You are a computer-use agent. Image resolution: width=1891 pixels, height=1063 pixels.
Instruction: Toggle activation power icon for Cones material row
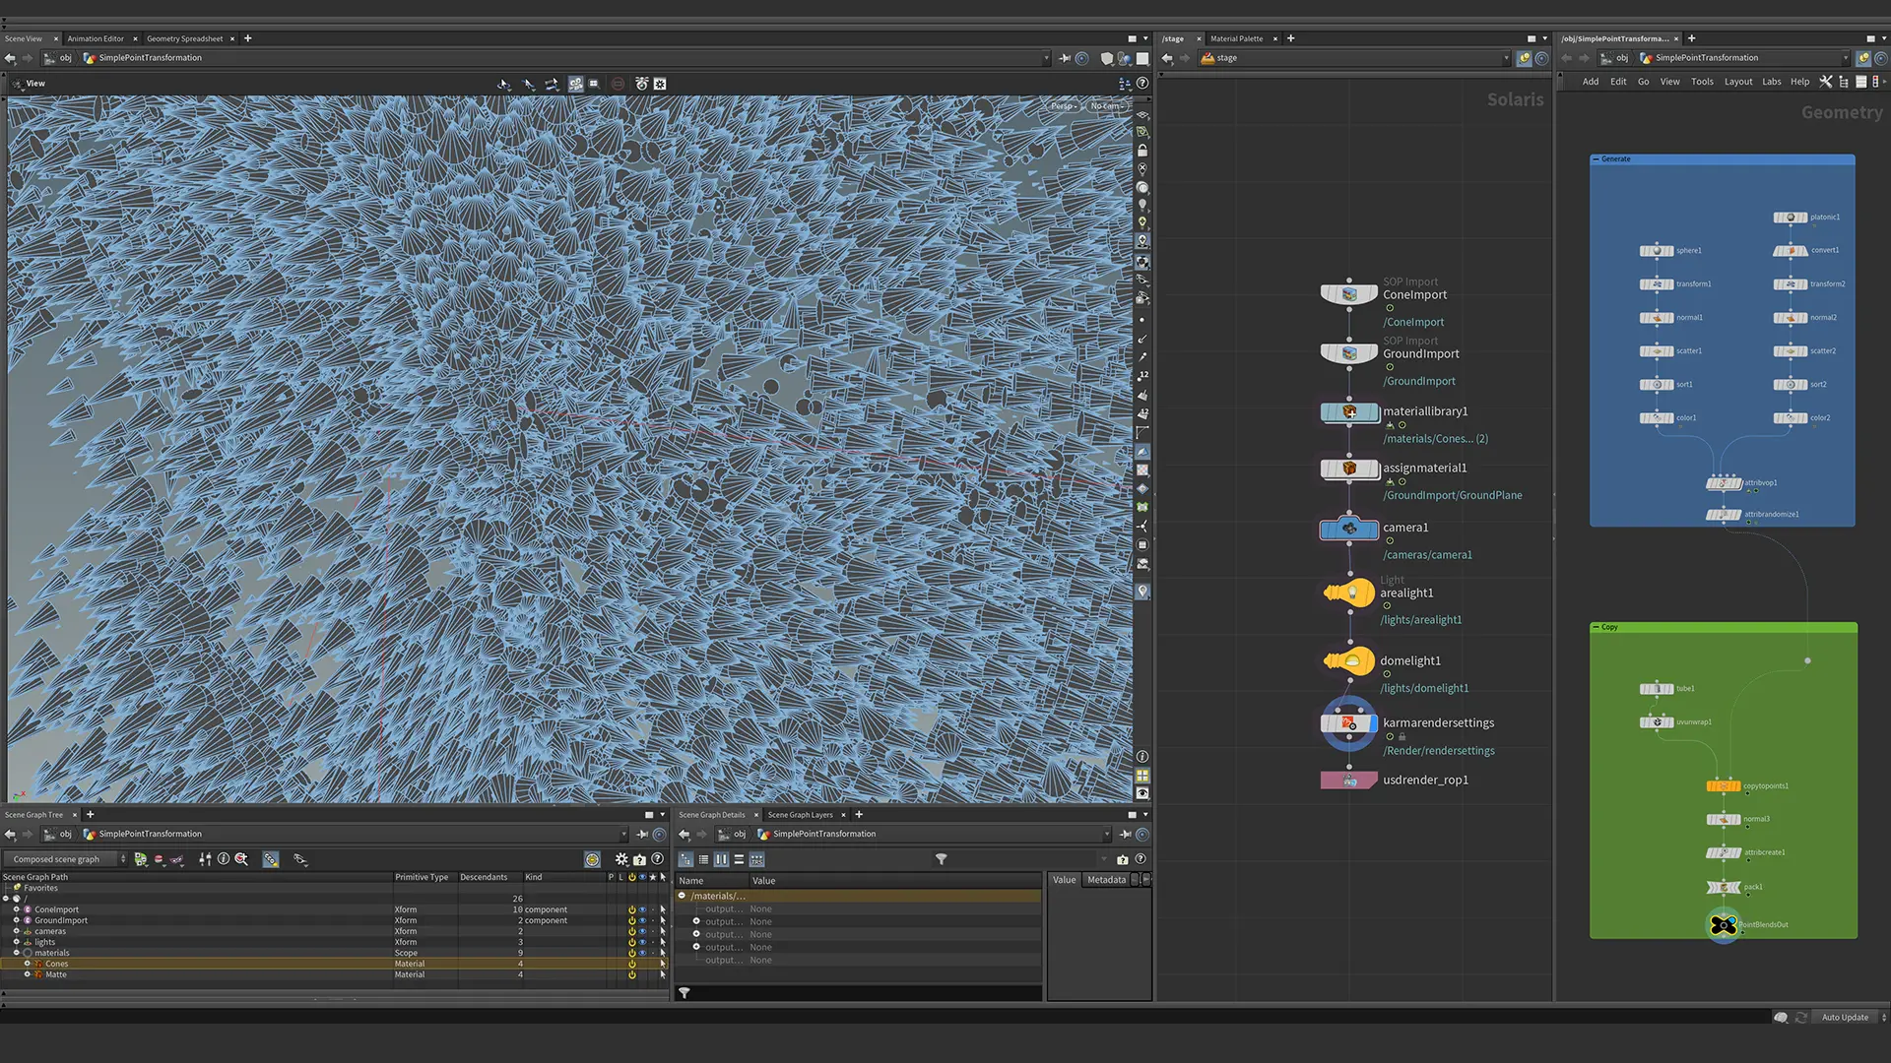point(631,964)
